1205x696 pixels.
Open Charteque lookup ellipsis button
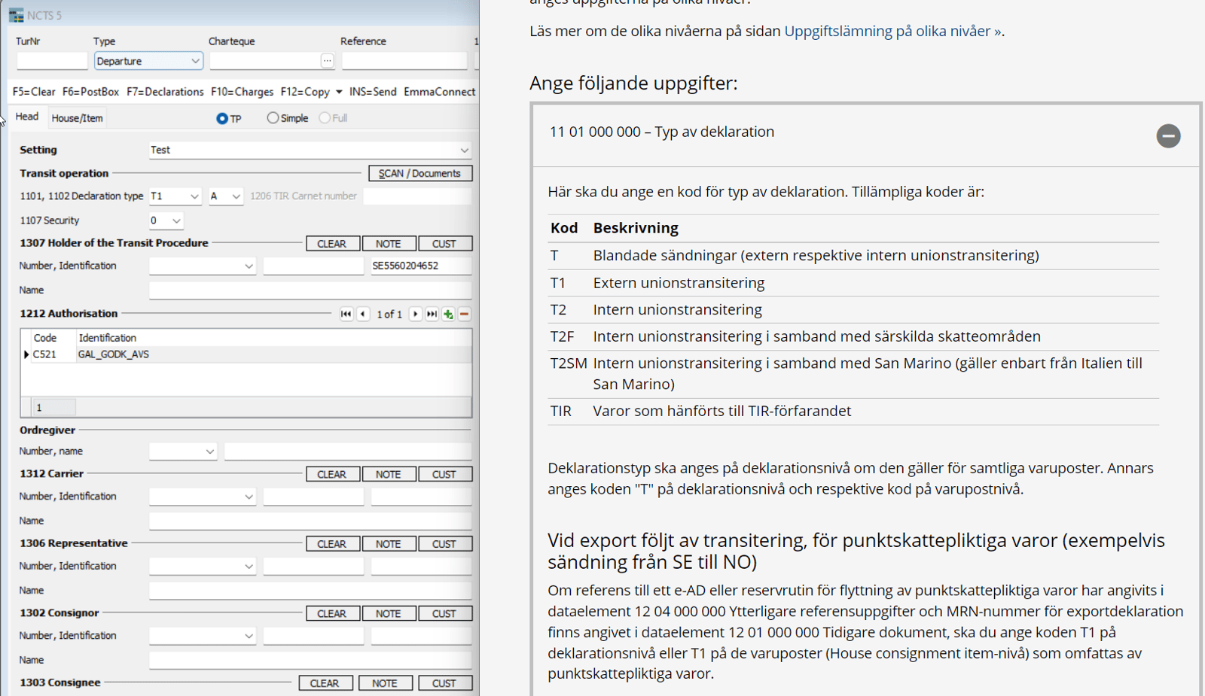point(327,61)
